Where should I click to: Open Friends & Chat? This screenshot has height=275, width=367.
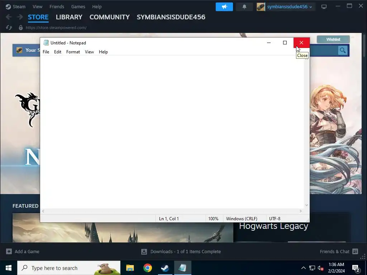(x=334, y=252)
